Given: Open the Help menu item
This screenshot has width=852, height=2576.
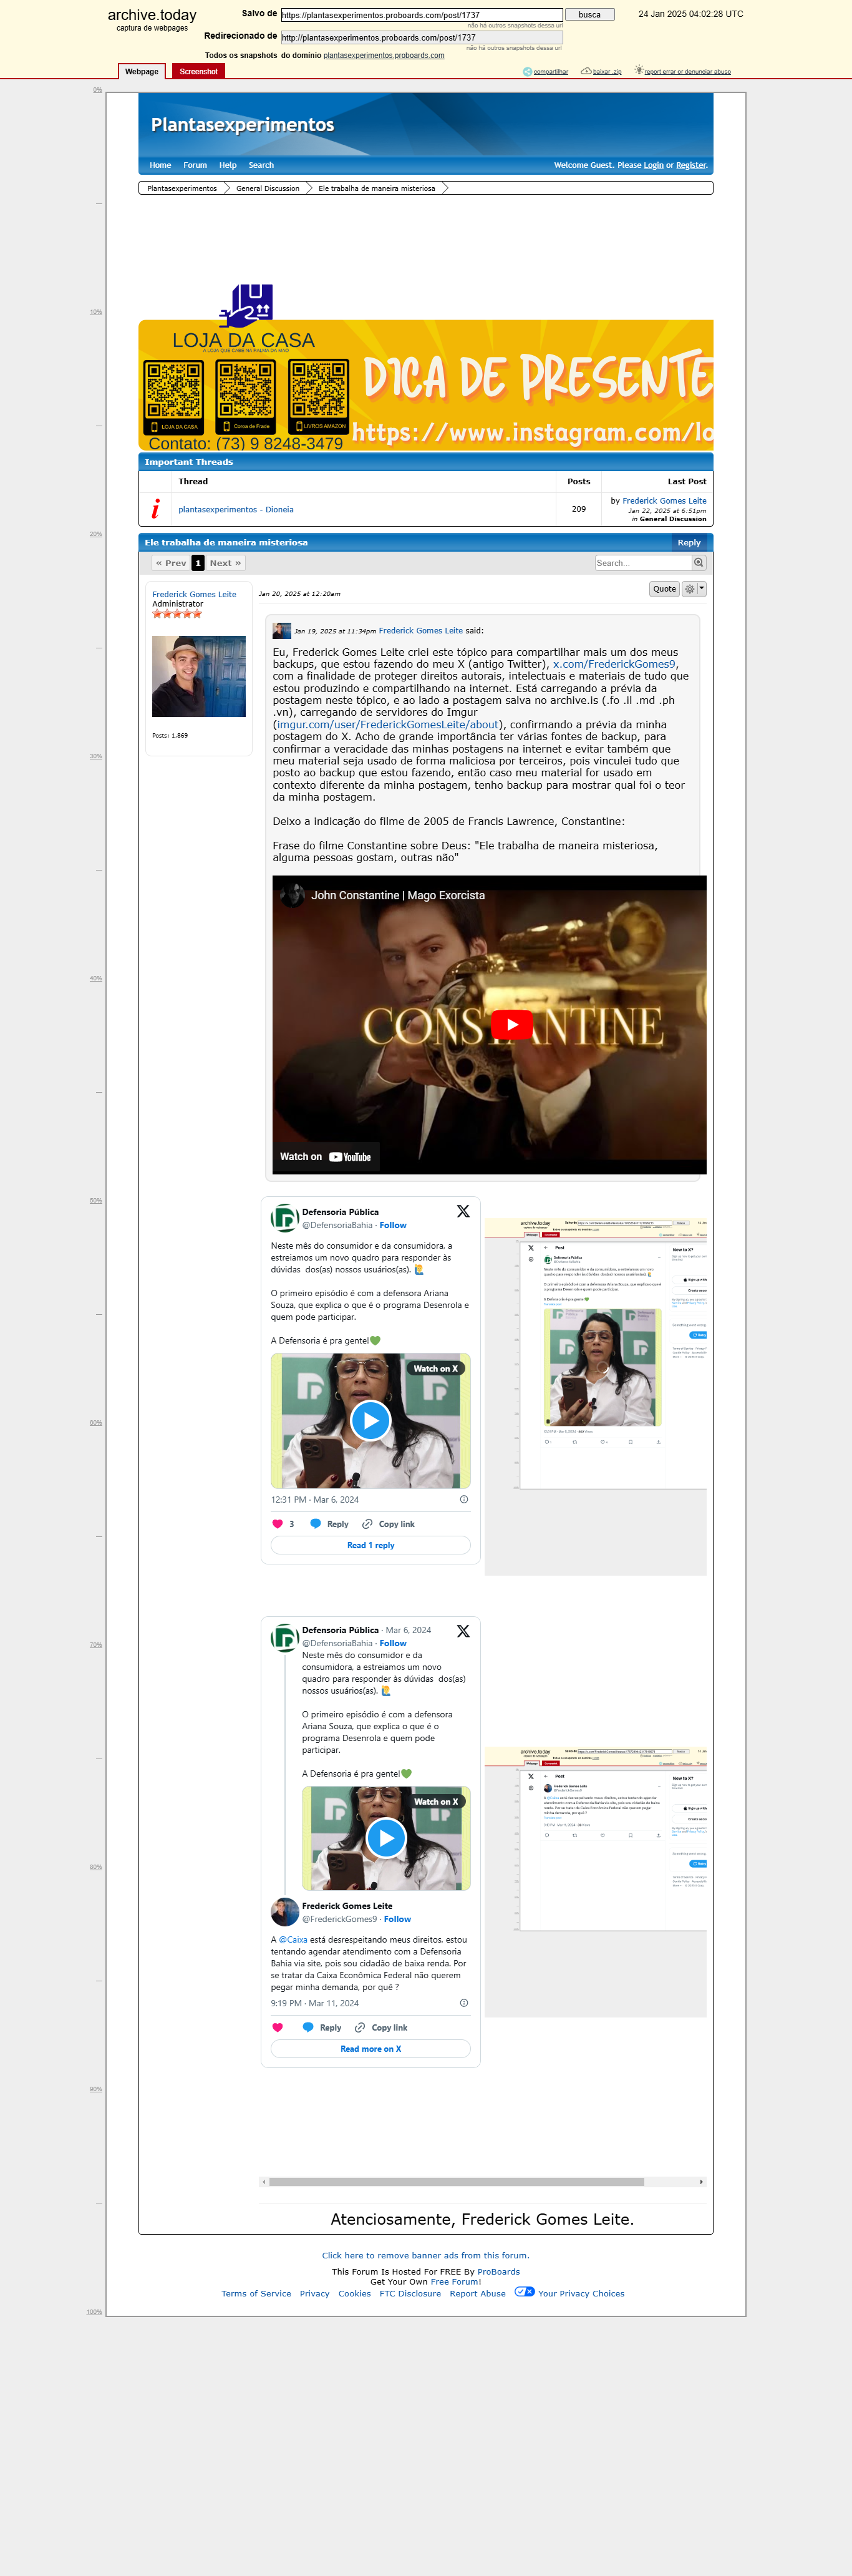Looking at the screenshot, I should (x=228, y=165).
